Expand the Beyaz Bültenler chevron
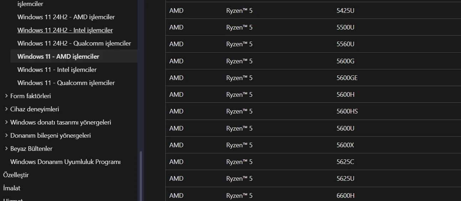461x201 pixels. click(x=6, y=148)
